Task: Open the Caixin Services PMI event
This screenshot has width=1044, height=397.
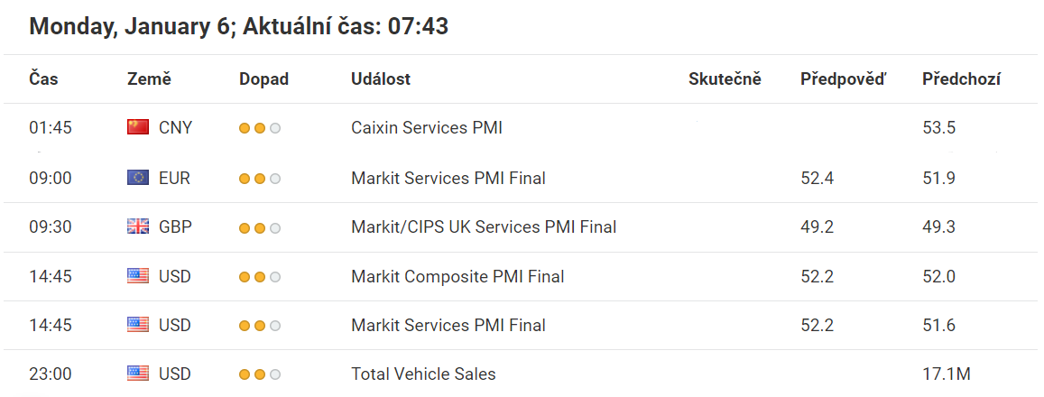Action: tap(427, 127)
